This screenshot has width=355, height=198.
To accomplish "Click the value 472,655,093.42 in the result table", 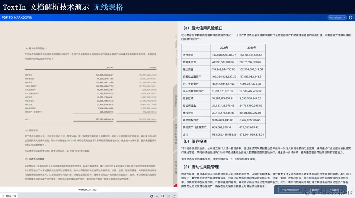I will coord(249,127).
